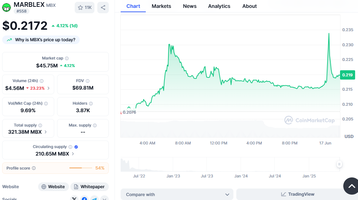Switch to the About tab

coord(249,6)
